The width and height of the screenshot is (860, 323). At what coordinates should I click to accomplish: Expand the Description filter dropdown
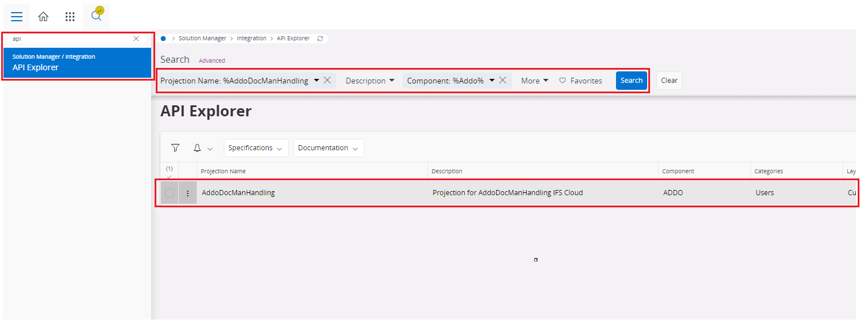tap(370, 81)
